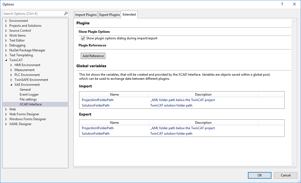Expand the Measurement node arrow
Viewport: 301px width, 183px height.
tap(11, 70)
